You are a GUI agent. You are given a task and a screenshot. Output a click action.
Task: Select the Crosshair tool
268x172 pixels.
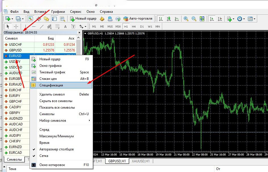click(16, 26)
